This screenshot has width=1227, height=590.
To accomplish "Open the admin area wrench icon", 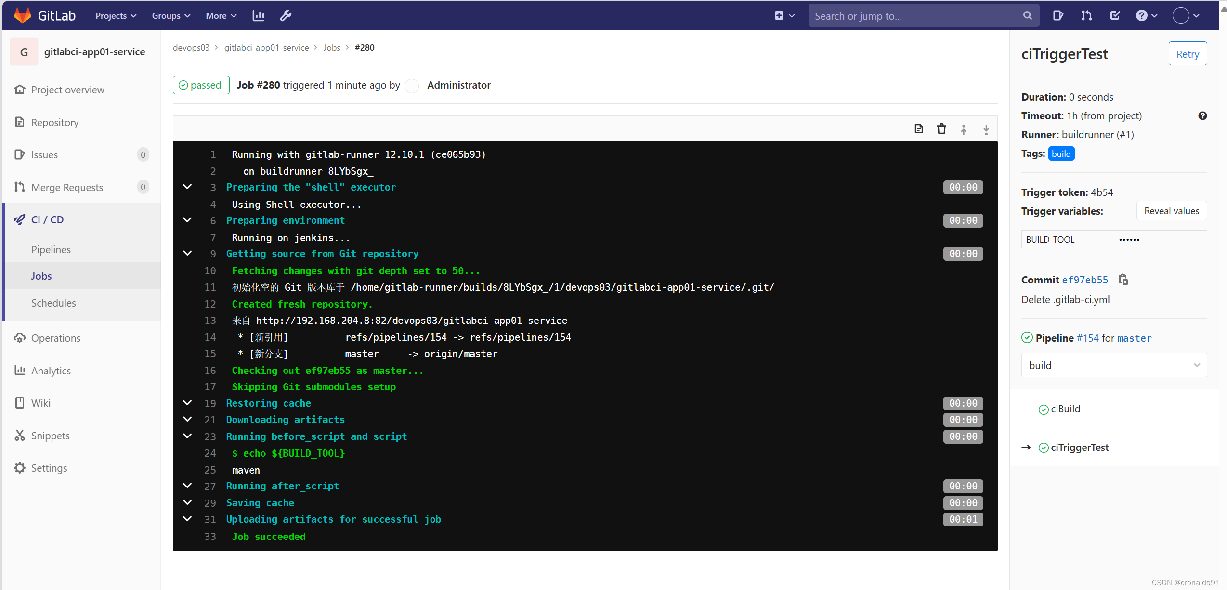I will 286,16.
